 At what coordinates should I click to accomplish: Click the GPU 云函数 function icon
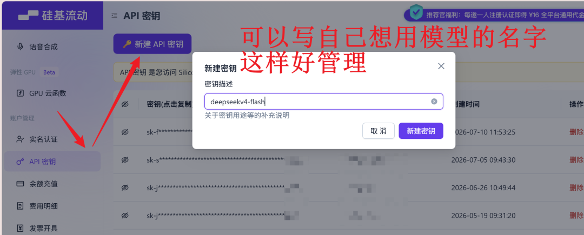point(20,93)
